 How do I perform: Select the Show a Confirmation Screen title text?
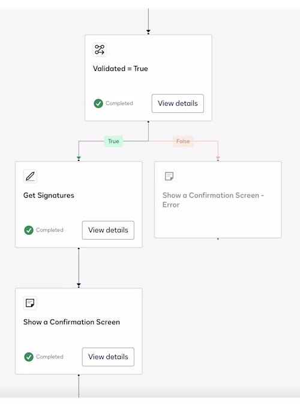coord(71,322)
